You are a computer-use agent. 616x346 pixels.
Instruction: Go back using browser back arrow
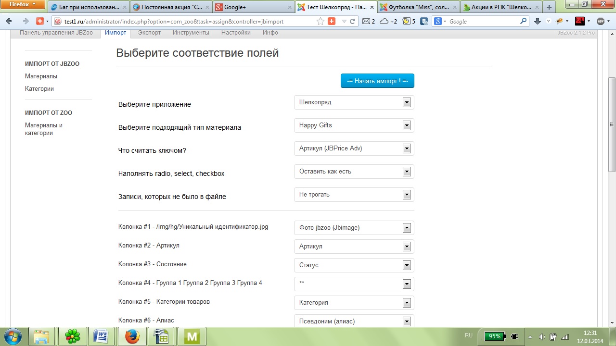tap(9, 21)
